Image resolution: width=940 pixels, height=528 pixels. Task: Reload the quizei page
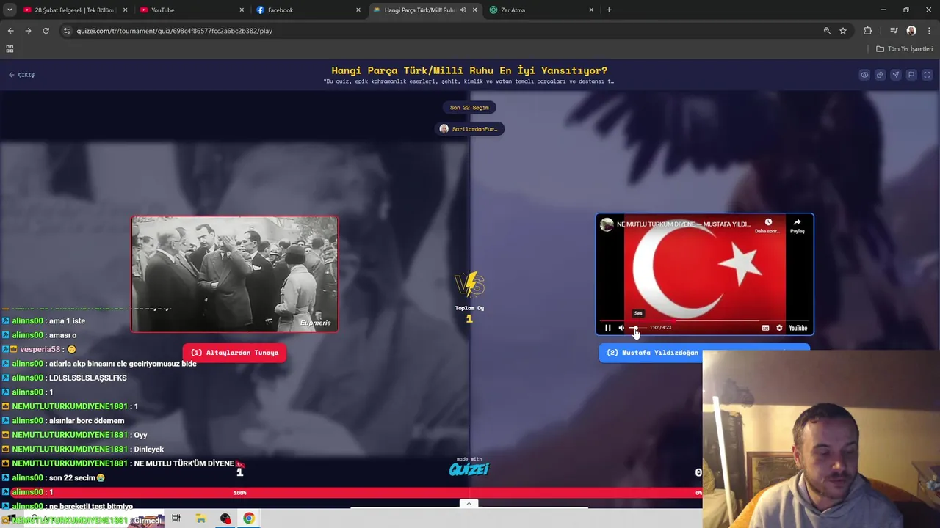[46, 31]
